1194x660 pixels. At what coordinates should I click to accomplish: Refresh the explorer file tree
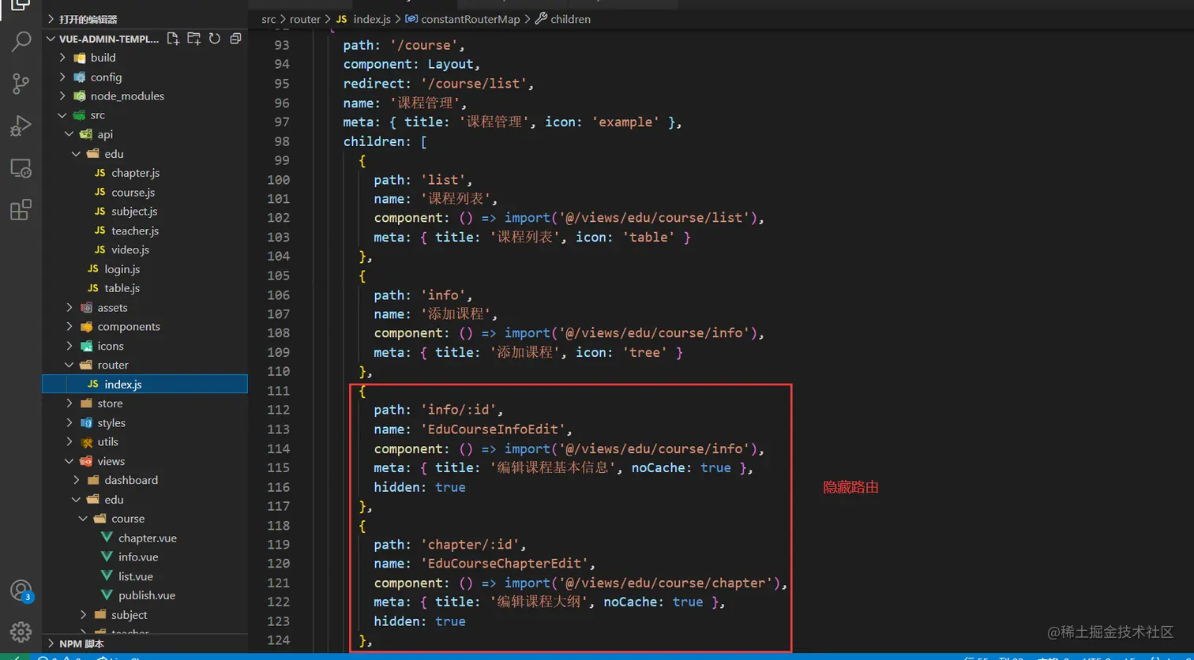click(x=214, y=38)
